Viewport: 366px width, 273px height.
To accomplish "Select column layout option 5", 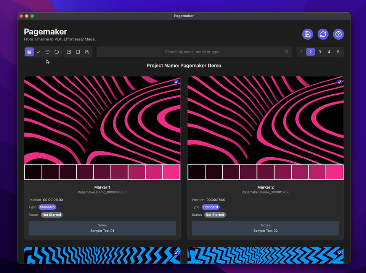I will click(x=338, y=52).
